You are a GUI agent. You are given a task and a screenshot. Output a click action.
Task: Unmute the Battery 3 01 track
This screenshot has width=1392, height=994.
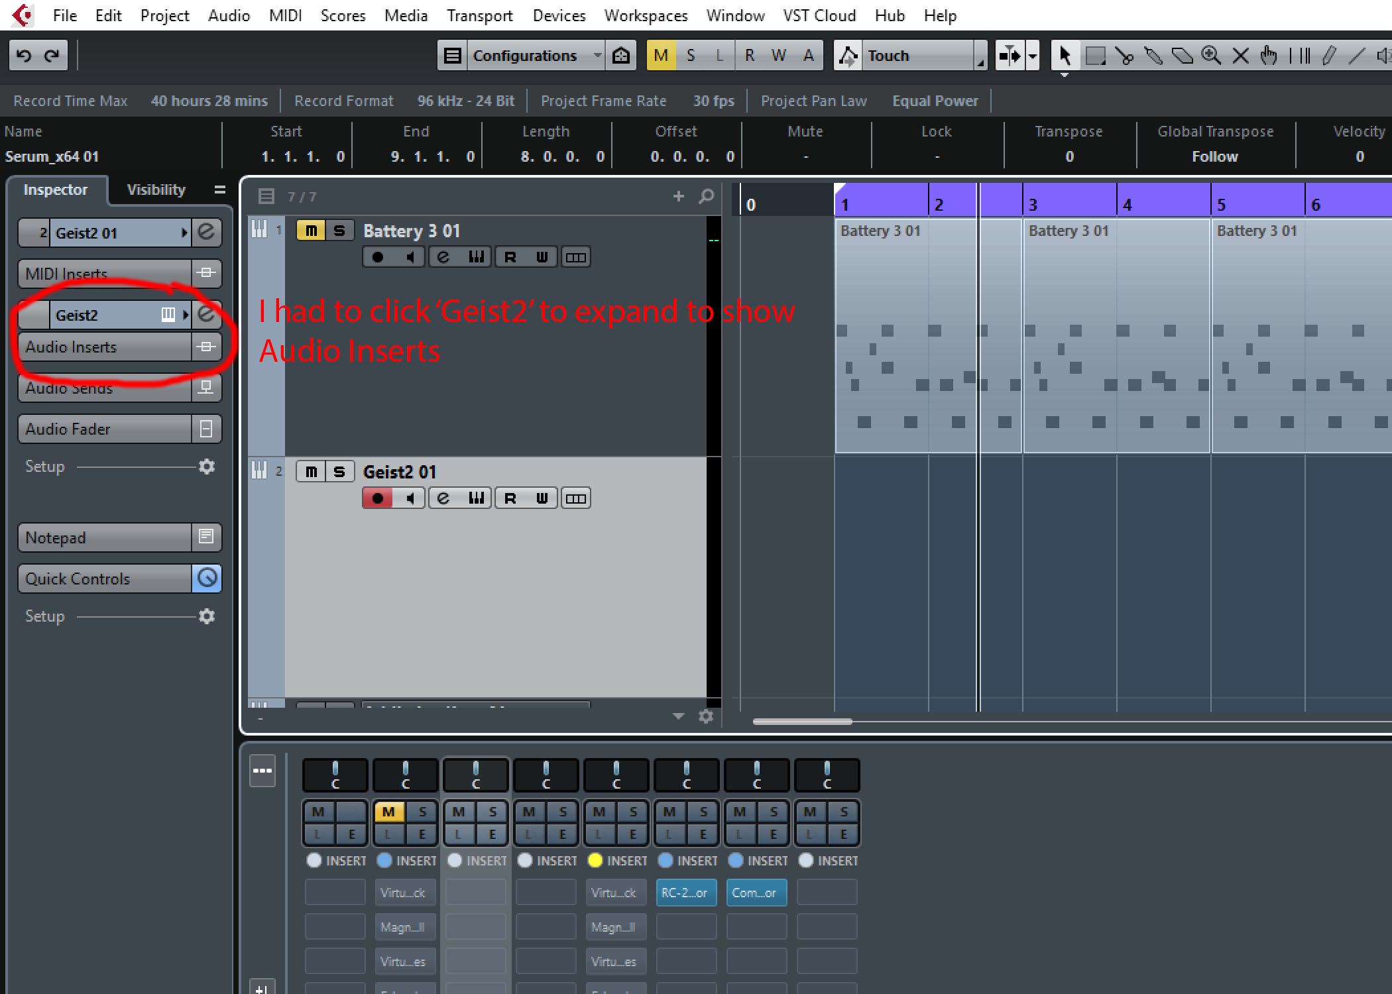click(x=311, y=231)
